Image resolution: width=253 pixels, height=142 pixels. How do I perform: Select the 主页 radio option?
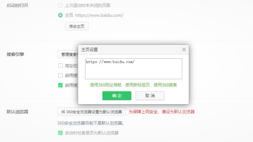tap(60, 15)
